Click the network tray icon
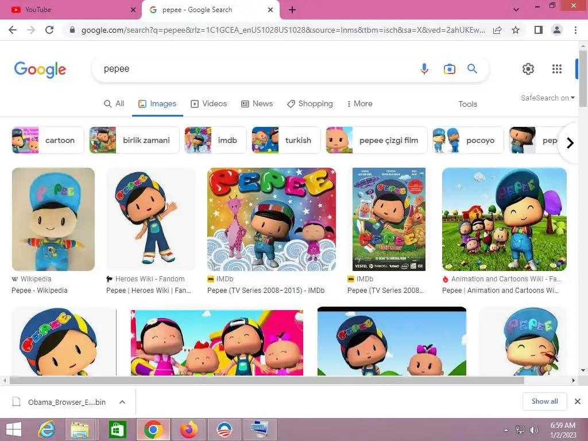The width and height of the screenshot is (588, 441). click(520, 430)
